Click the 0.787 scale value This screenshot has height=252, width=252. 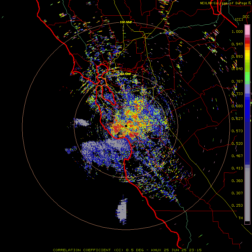coord(237,81)
